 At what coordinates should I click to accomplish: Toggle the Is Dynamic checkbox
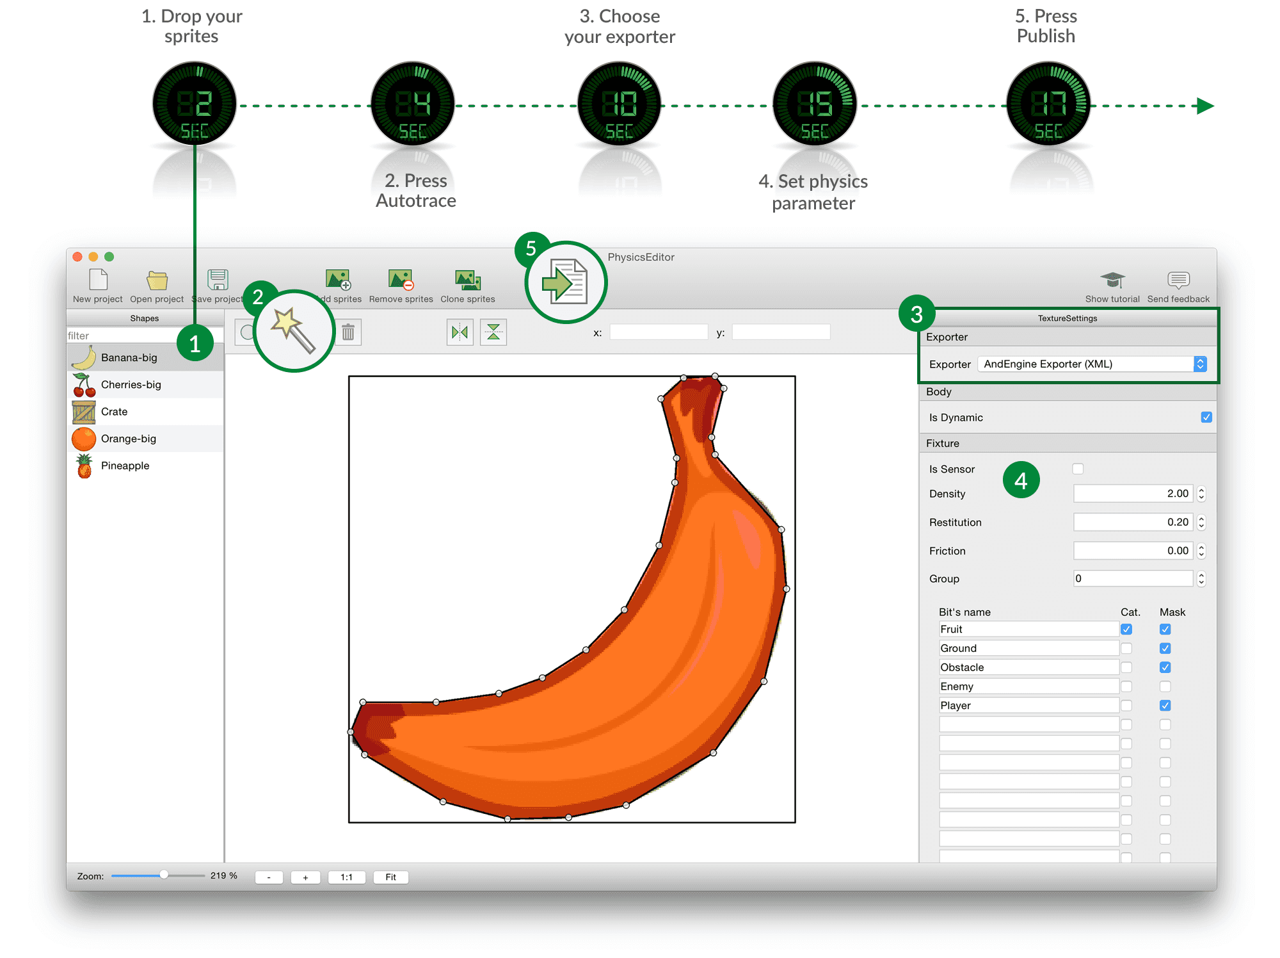(x=1206, y=417)
